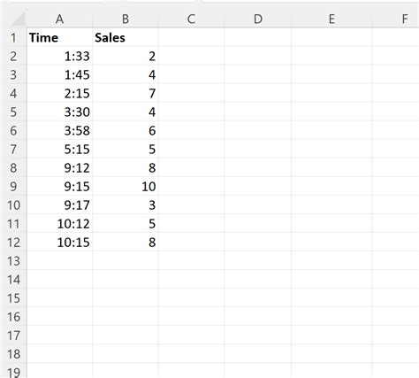Screen dimensions: 419x378
Task: Click the Select All corner triangle
Action: pyautogui.click(x=17, y=19)
